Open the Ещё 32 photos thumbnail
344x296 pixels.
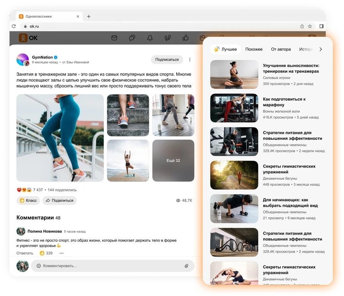(173, 160)
